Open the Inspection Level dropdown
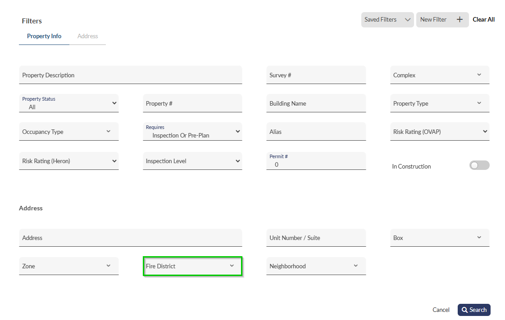 tap(192, 161)
